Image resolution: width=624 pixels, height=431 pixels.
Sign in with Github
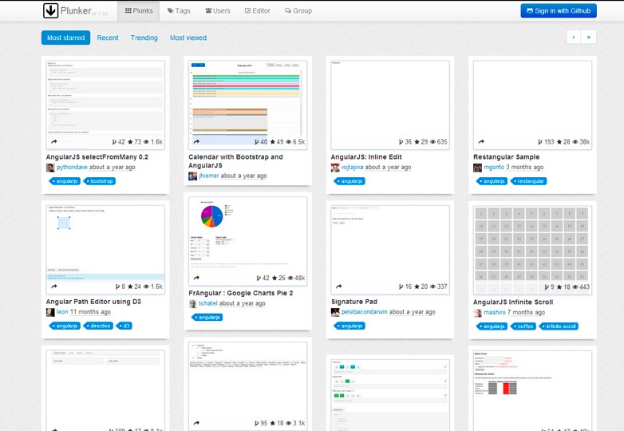click(559, 10)
